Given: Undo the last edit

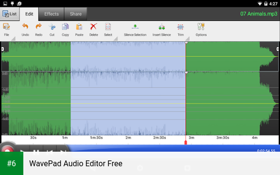Looking at the screenshot, I should click(25, 30).
